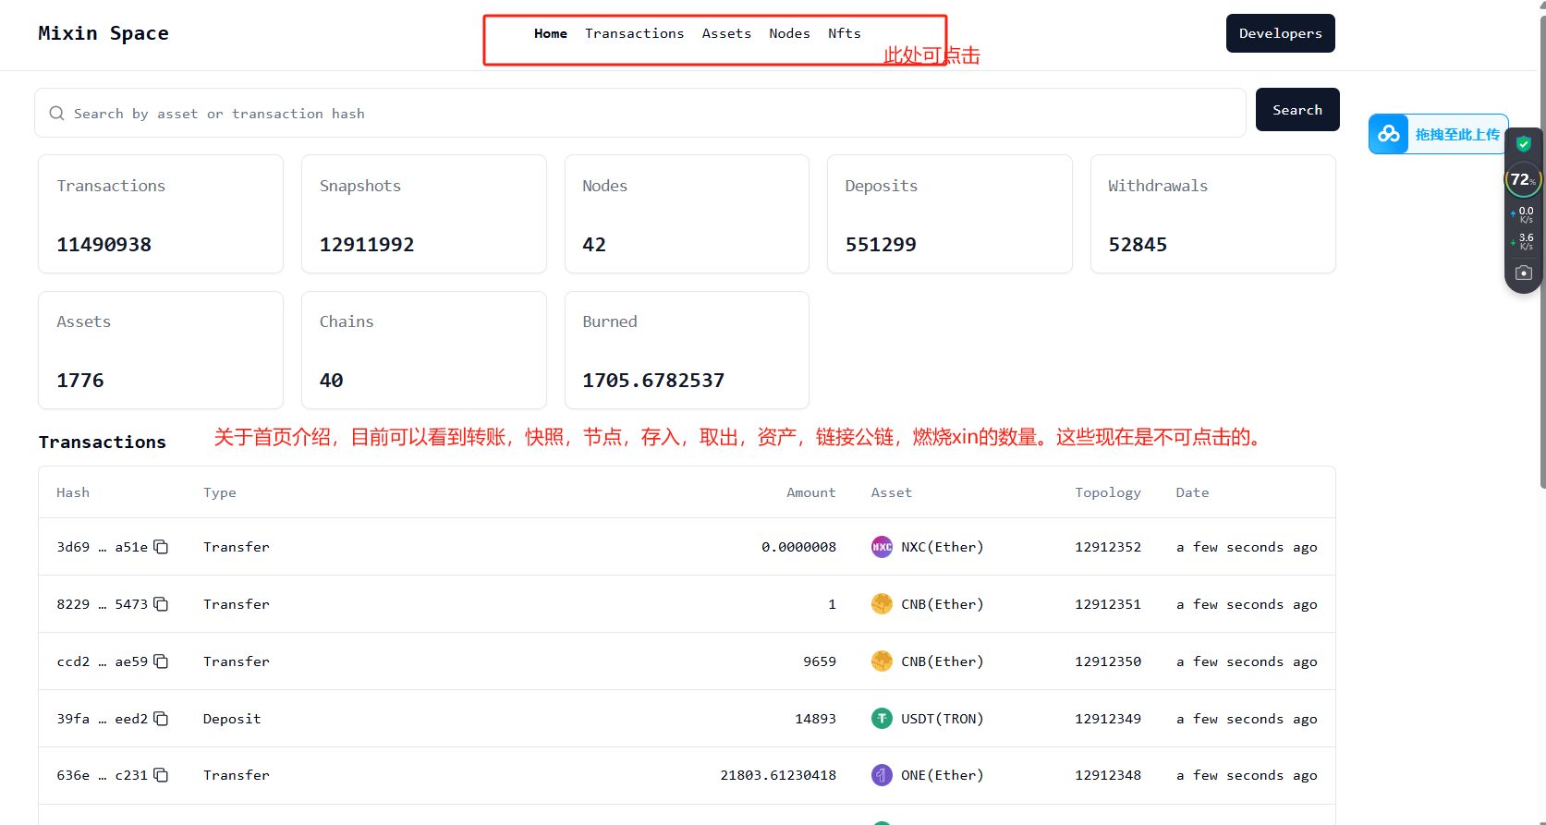Click the Topology column header
Image resolution: width=1546 pixels, height=825 pixels.
click(1108, 492)
